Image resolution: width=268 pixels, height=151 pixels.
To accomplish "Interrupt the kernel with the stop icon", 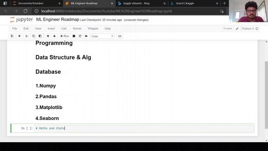I will pos(74,36).
